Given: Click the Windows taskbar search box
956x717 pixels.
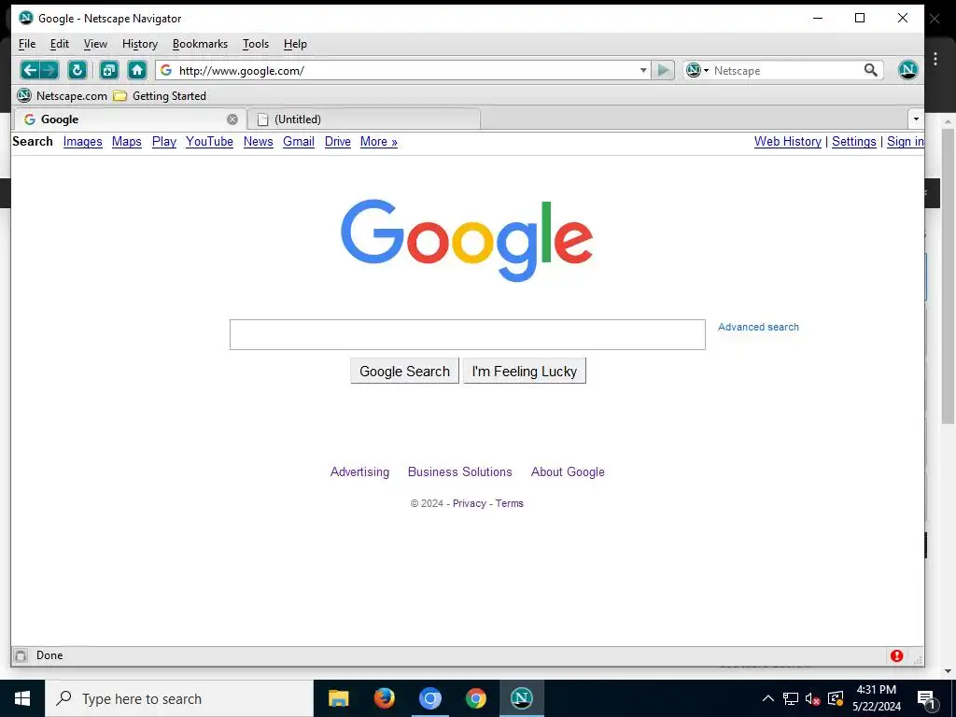Looking at the screenshot, I should [x=179, y=698].
